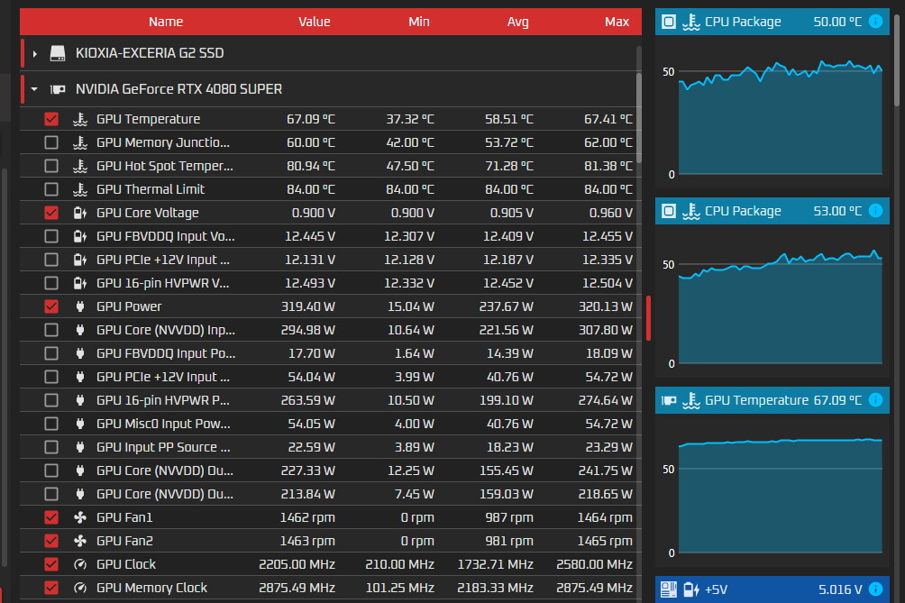Click the CPU Package 50.00 °C line graph
The width and height of the screenshot is (905, 603).
(x=781, y=115)
